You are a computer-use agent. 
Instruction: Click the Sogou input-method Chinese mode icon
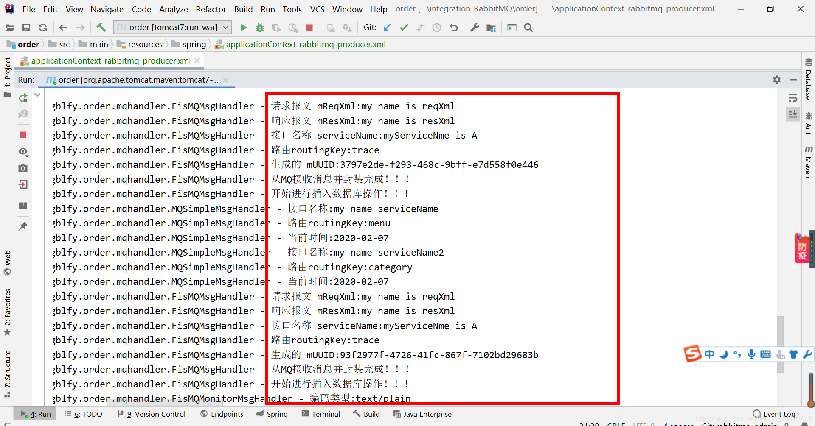tap(709, 354)
